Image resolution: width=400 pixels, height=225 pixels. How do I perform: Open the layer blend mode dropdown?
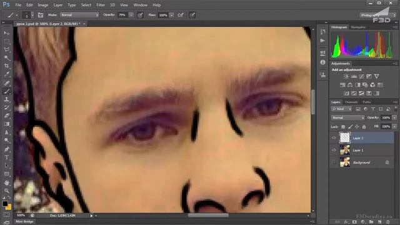click(x=347, y=117)
